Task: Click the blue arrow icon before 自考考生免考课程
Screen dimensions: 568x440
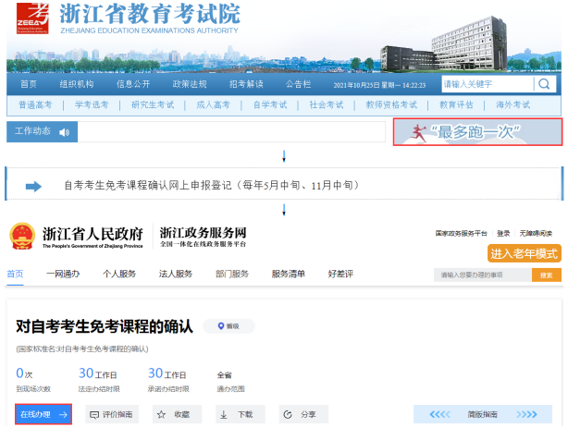Action: tap(34, 186)
